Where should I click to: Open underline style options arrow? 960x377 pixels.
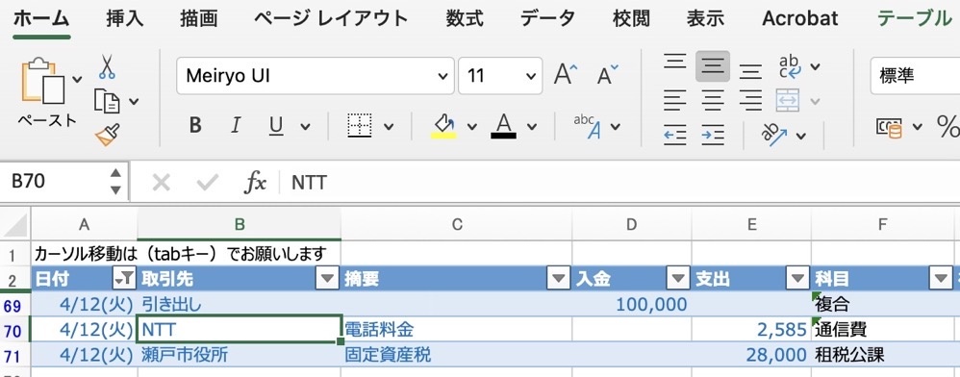click(305, 127)
